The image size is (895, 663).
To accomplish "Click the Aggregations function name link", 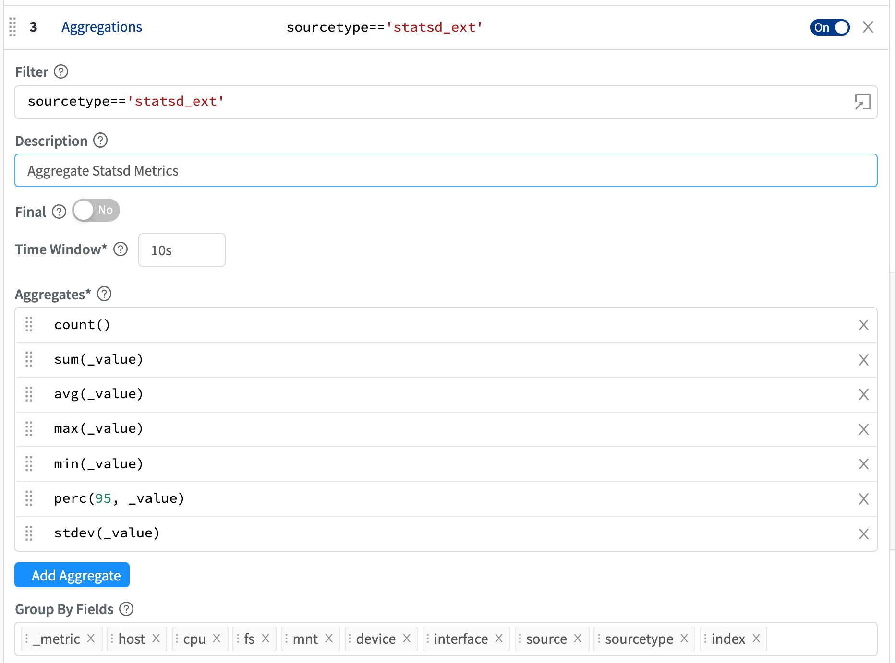I will [x=102, y=27].
